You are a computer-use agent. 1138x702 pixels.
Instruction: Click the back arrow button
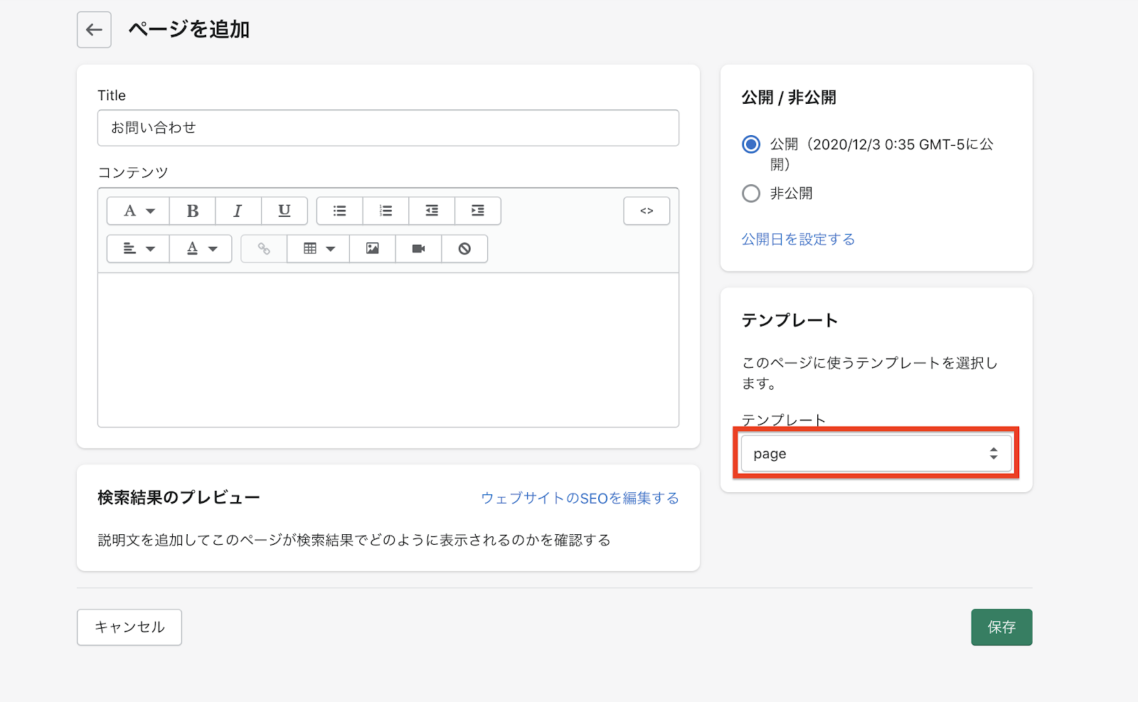coord(94,30)
